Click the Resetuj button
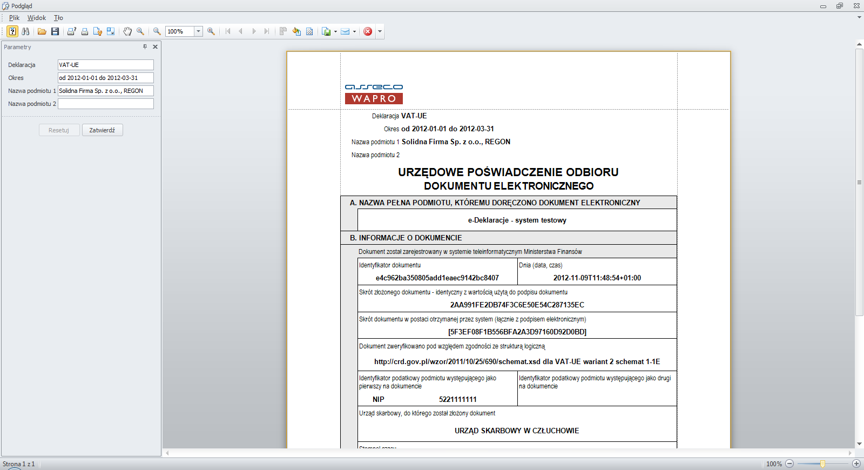 point(59,130)
